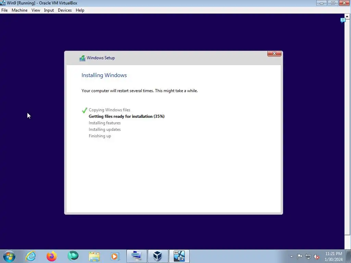This screenshot has width=351, height=263.
Task: Open the Windows Start menu orb
Action: point(9,256)
